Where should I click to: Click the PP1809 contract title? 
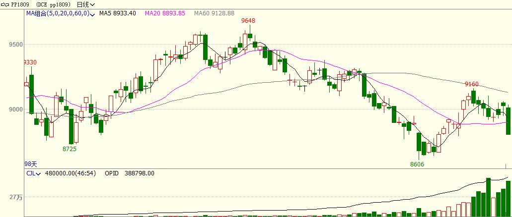[21, 4]
